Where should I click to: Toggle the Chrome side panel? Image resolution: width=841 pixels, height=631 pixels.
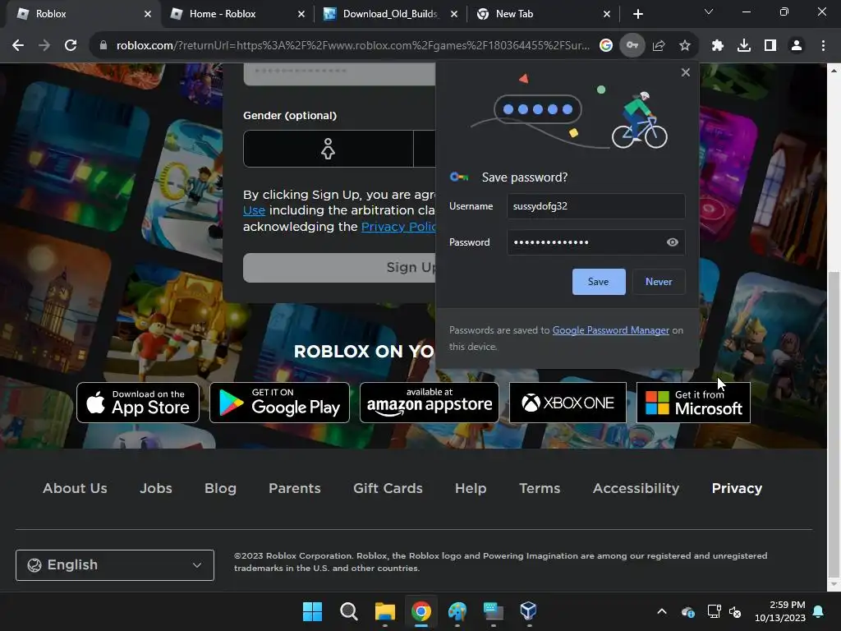[x=770, y=46]
